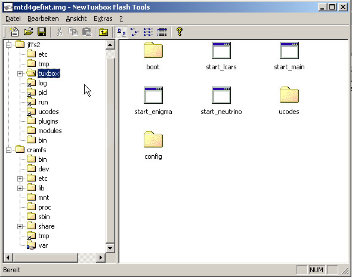The image size is (352, 277).
Task: Open the Extras menu
Action: (103, 19)
